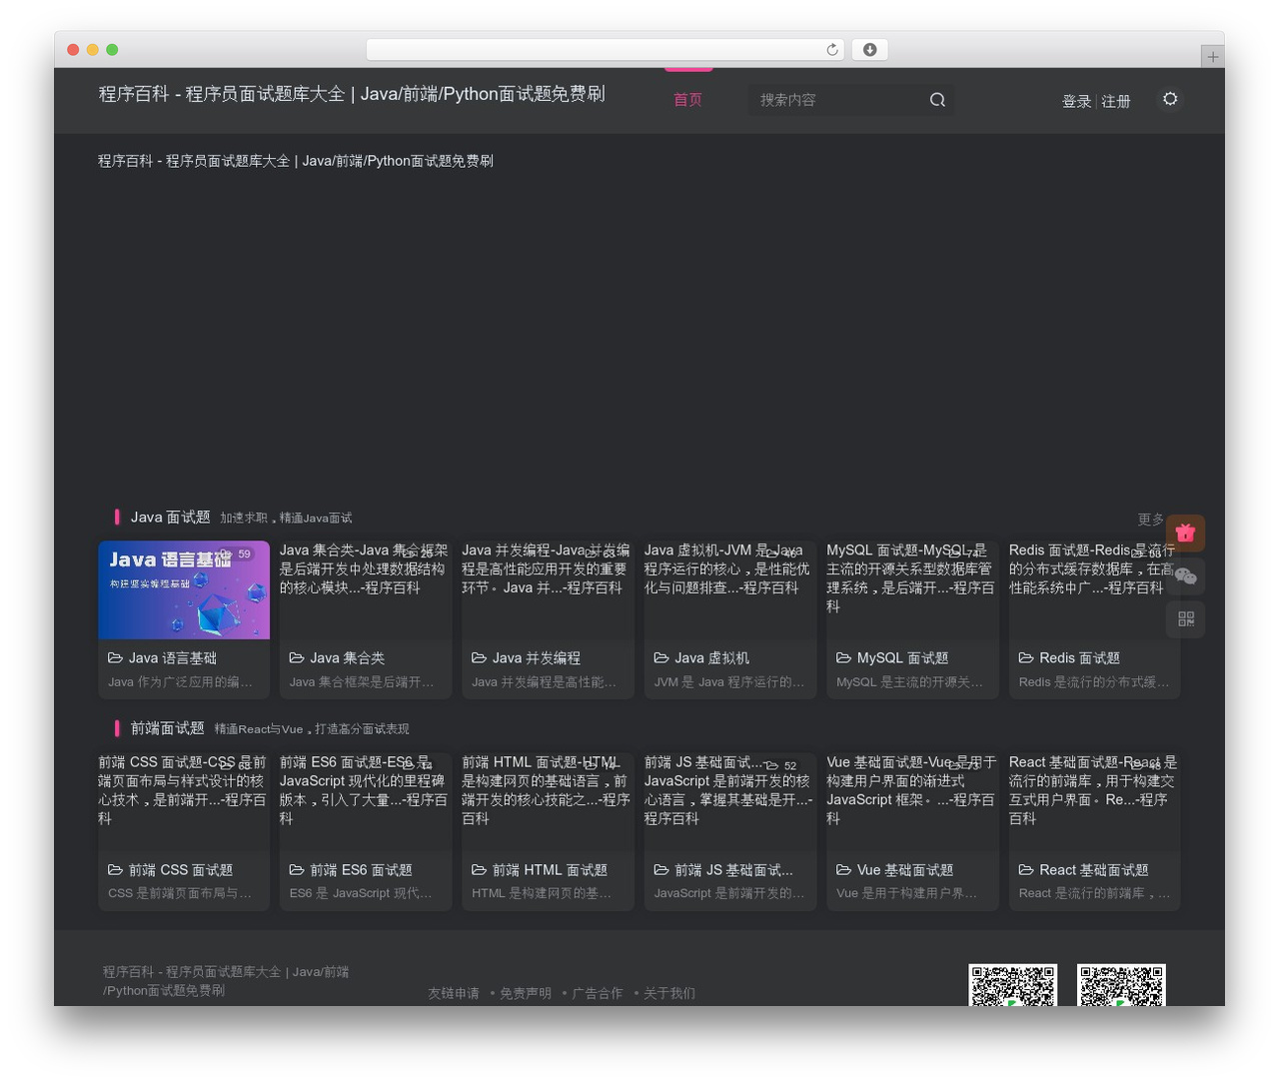Click the 免责声明 footer link
Viewport: 1279px width, 1083px height.
[x=526, y=993]
